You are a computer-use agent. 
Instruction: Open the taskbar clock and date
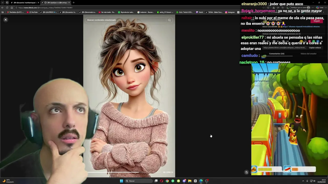click(x=322, y=181)
